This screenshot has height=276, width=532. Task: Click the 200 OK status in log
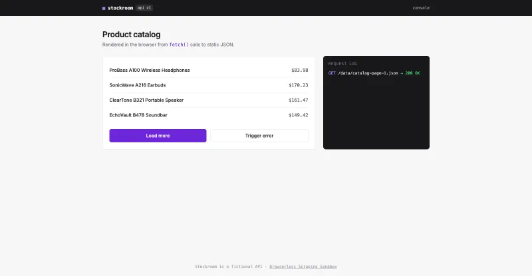(x=412, y=73)
